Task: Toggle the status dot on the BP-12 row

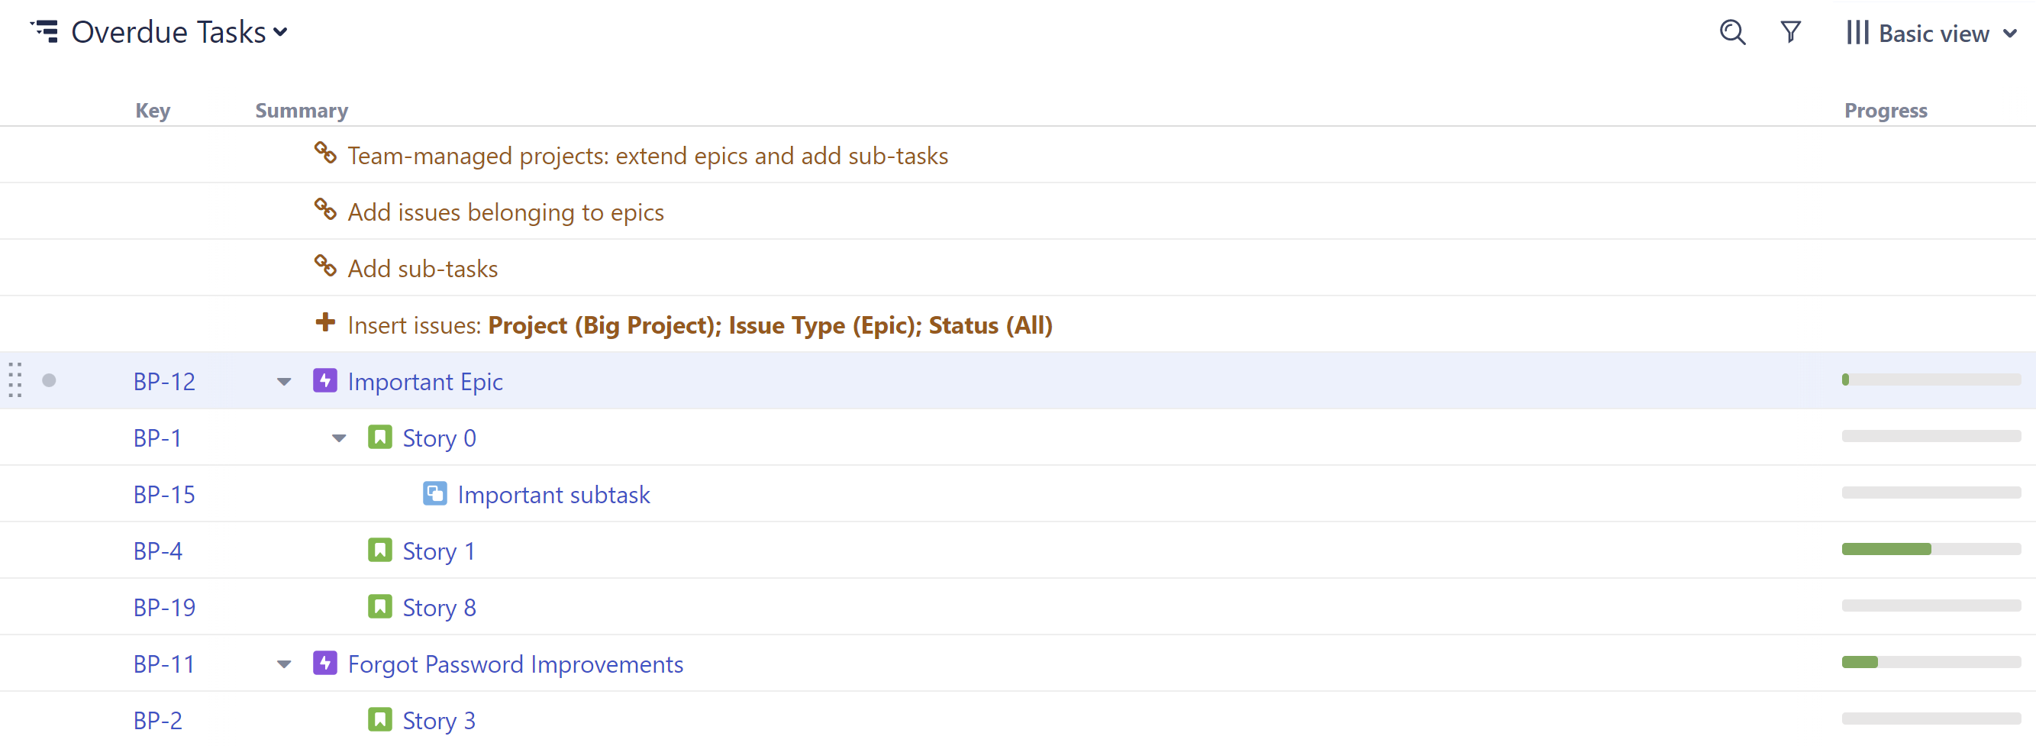Action: 50,380
